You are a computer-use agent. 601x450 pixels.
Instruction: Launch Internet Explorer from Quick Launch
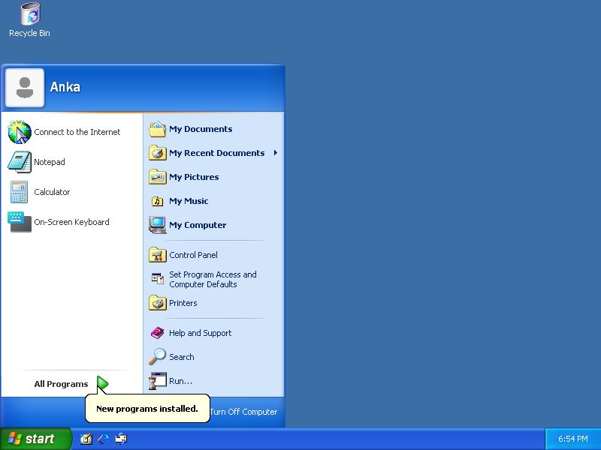click(104, 439)
